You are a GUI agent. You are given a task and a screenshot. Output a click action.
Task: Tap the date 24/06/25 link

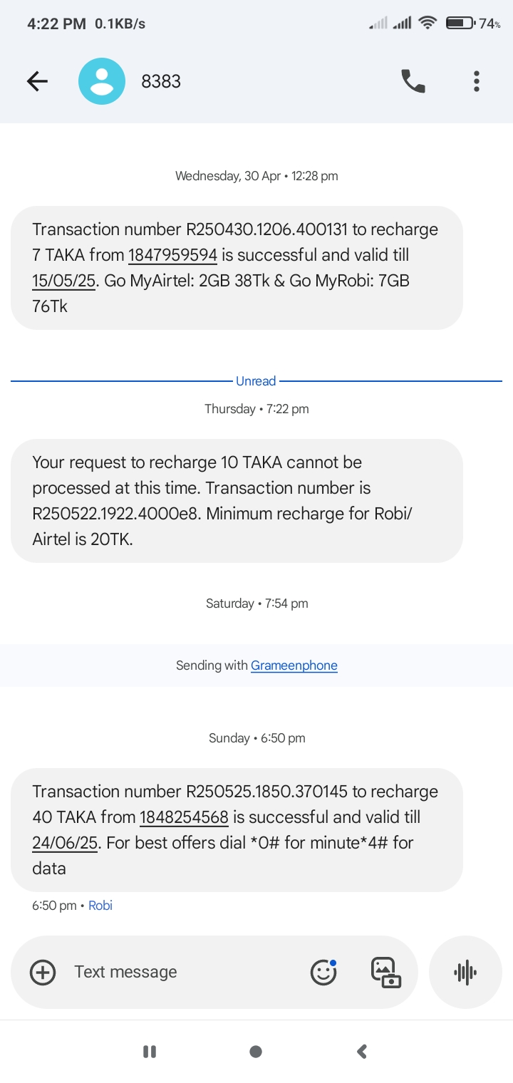pyautogui.click(x=65, y=843)
